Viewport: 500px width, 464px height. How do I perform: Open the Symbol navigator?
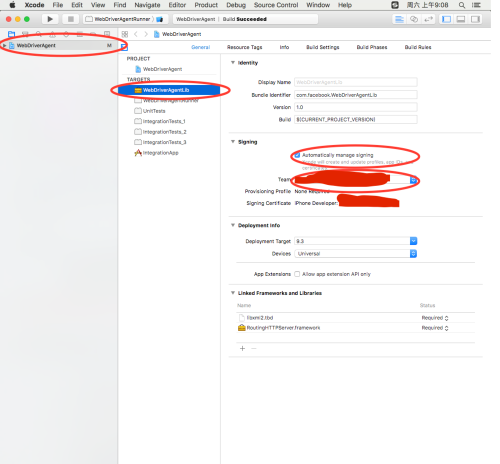[x=25, y=34]
